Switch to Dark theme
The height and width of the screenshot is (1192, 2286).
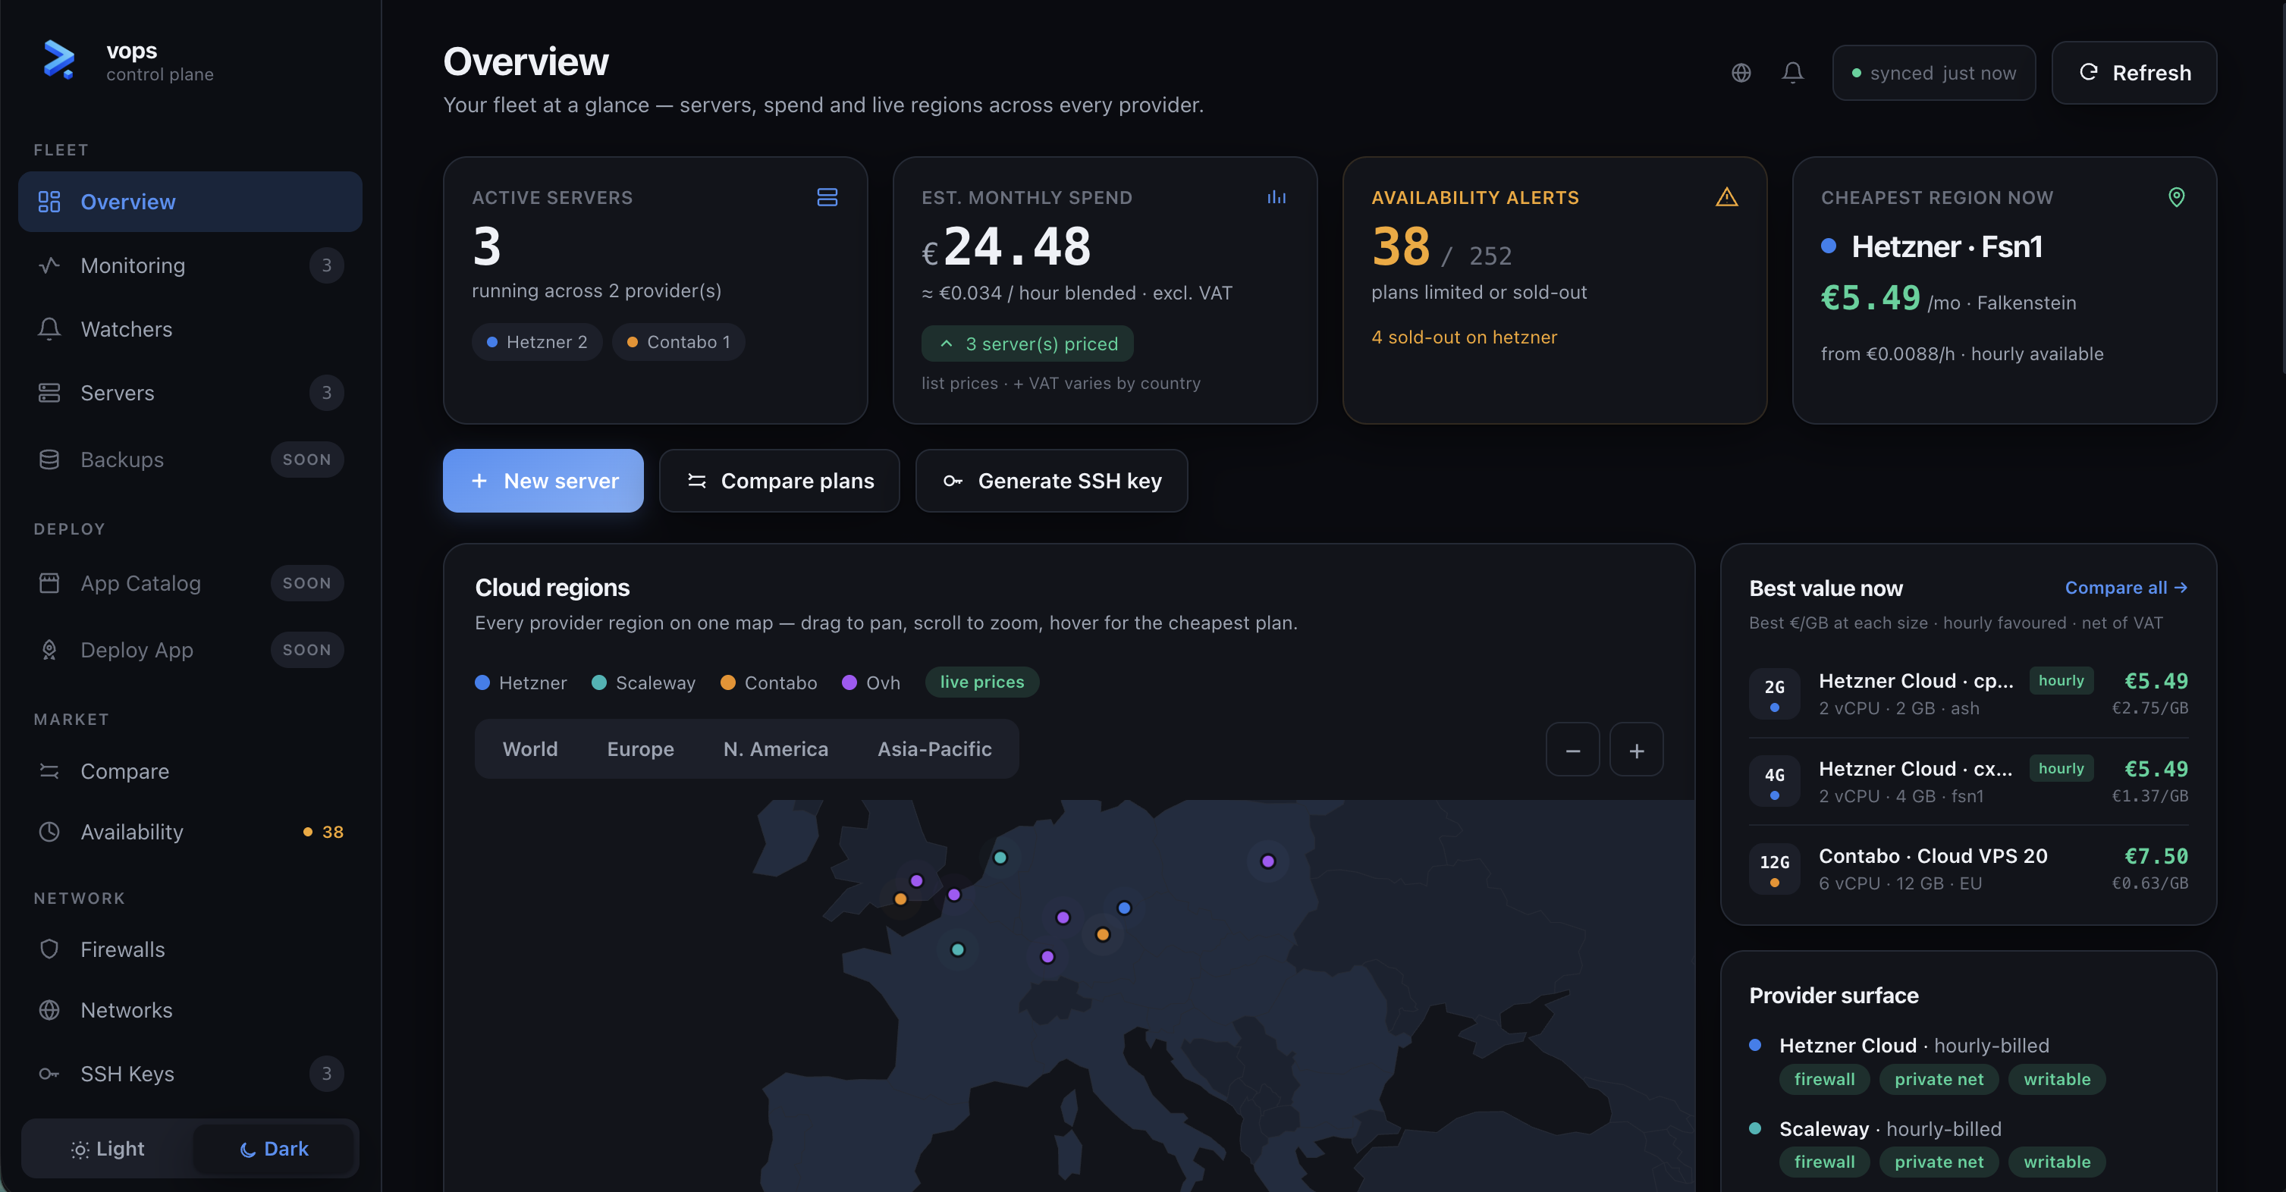coord(275,1149)
